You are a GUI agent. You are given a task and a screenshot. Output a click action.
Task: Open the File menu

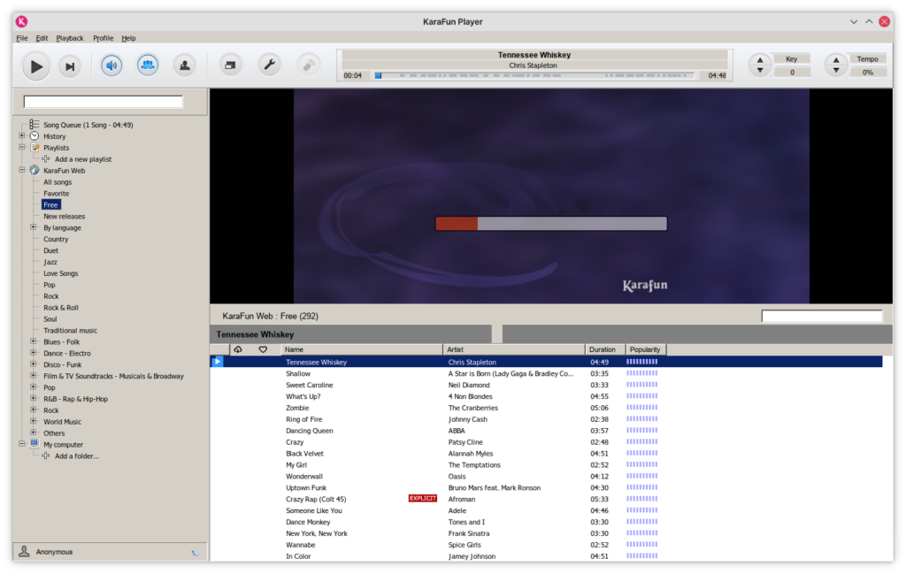(x=22, y=38)
